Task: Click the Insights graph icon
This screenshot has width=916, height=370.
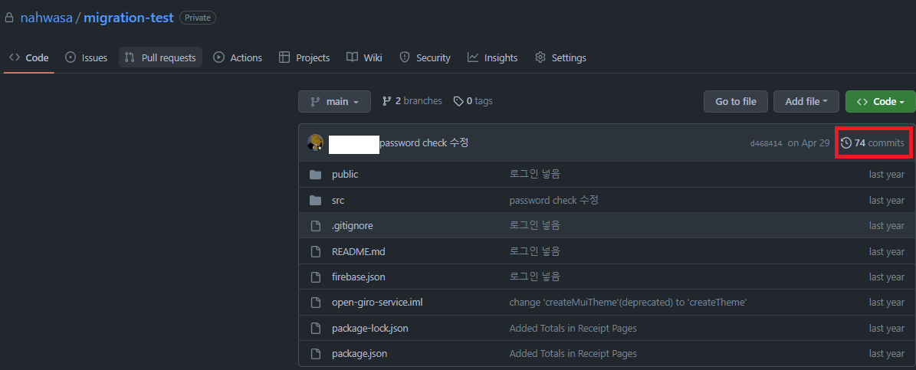Action: coord(473,57)
